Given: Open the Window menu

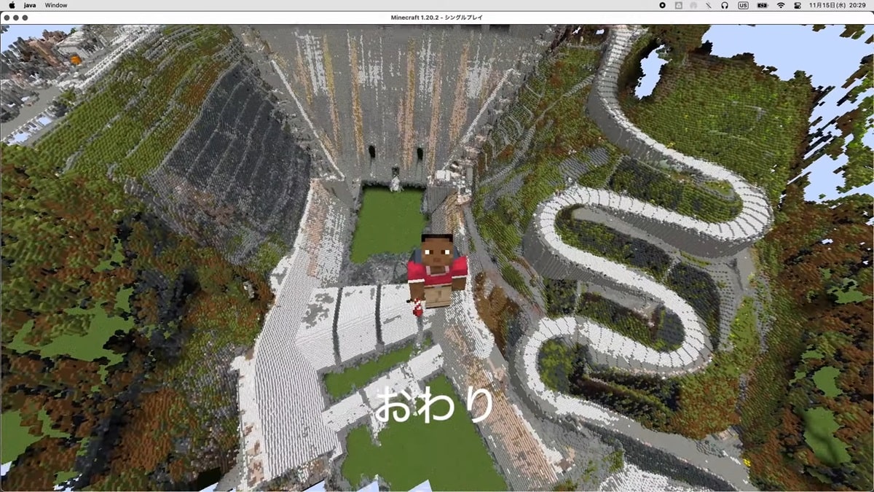Looking at the screenshot, I should (56, 5).
